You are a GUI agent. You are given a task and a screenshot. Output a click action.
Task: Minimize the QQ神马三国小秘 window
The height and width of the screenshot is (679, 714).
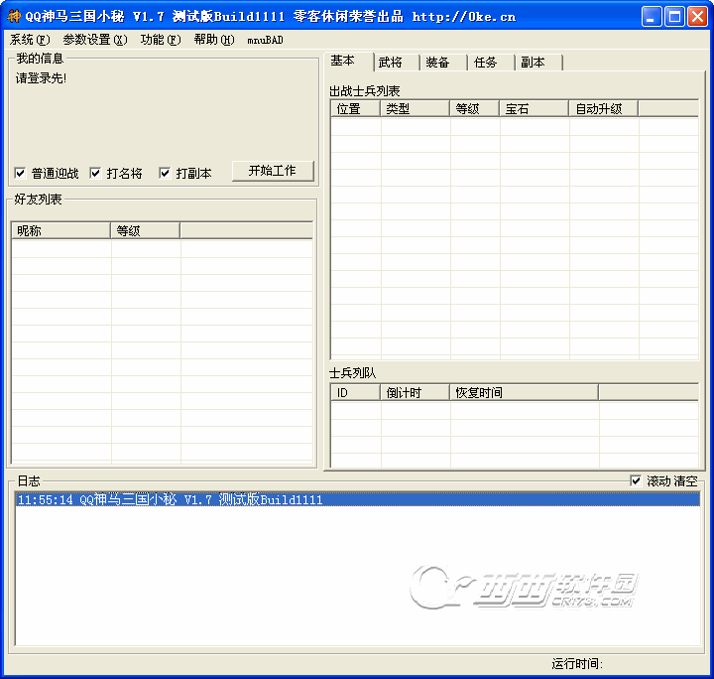pyautogui.click(x=652, y=17)
